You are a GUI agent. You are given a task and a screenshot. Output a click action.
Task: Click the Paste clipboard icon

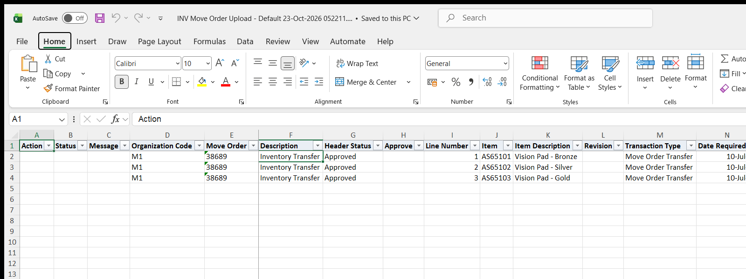pyautogui.click(x=28, y=64)
